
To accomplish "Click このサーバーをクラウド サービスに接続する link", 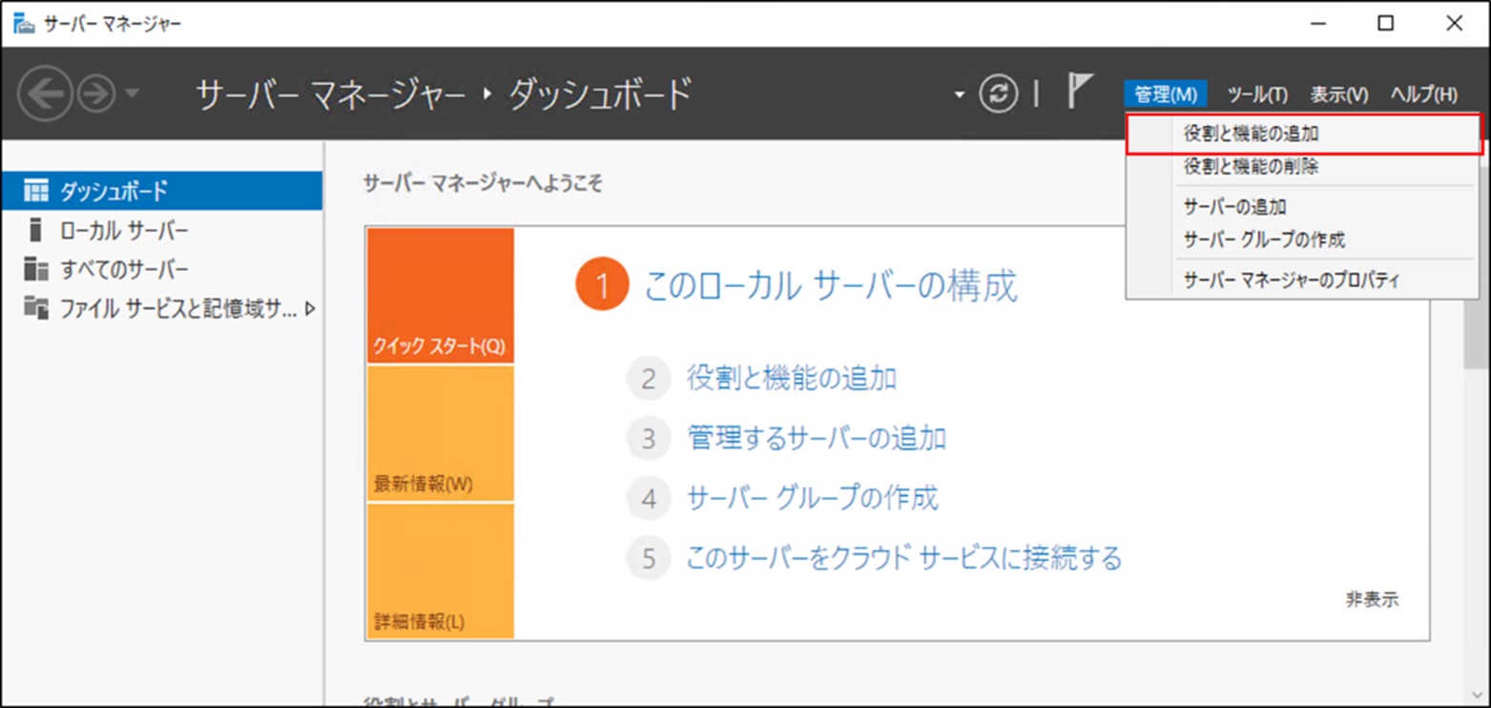I will [x=903, y=557].
